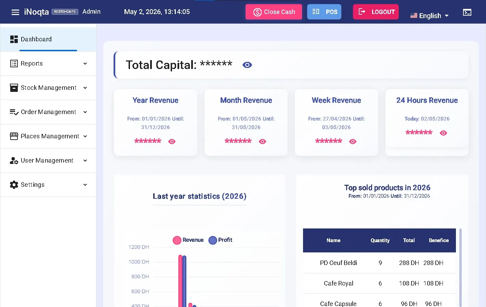Image resolution: width=486 pixels, height=307 pixels.
Task: Click the LOGOUT button
Action: click(376, 12)
